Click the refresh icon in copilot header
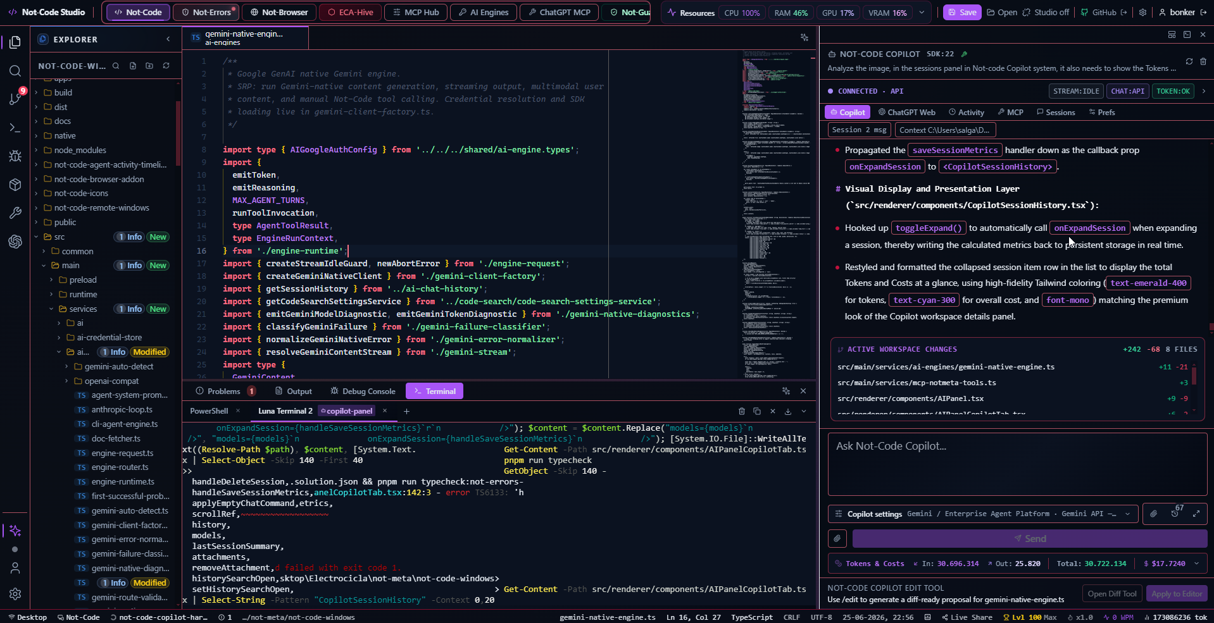The height and width of the screenshot is (623, 1214). coord(1189,61)
